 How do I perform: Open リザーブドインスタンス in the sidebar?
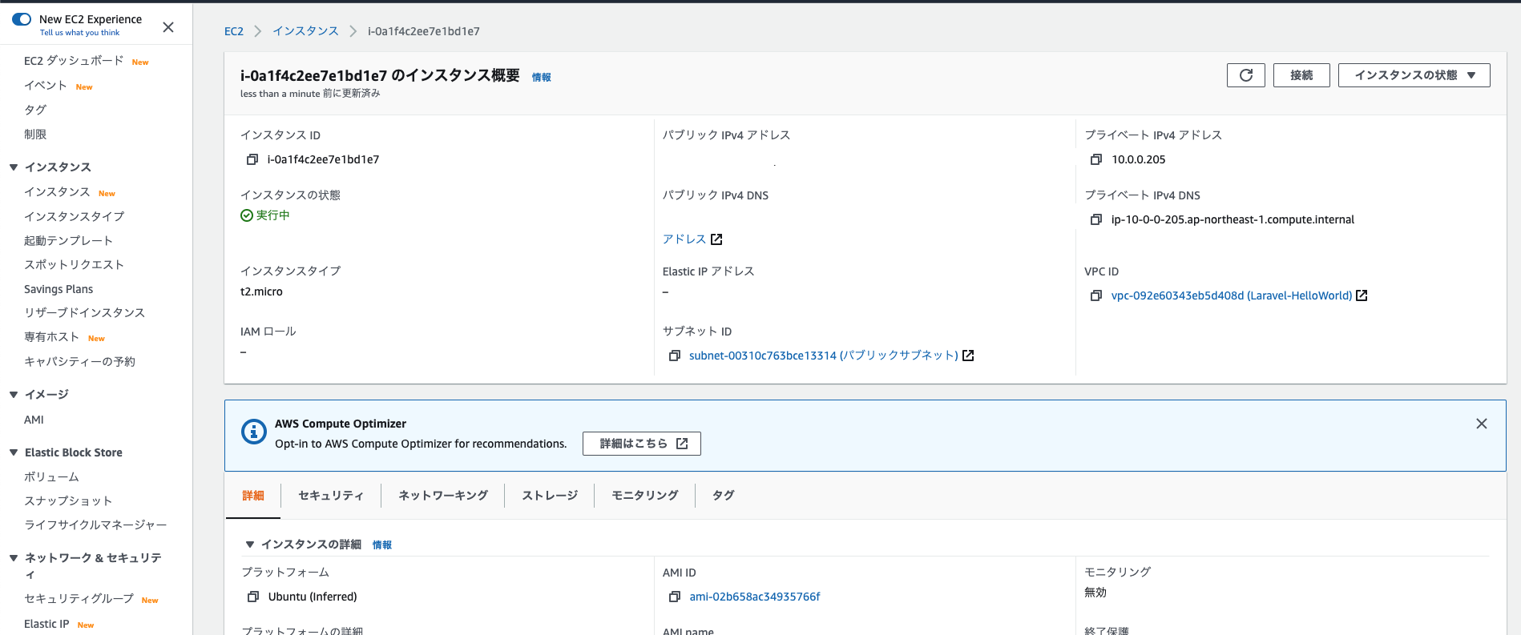85,313
